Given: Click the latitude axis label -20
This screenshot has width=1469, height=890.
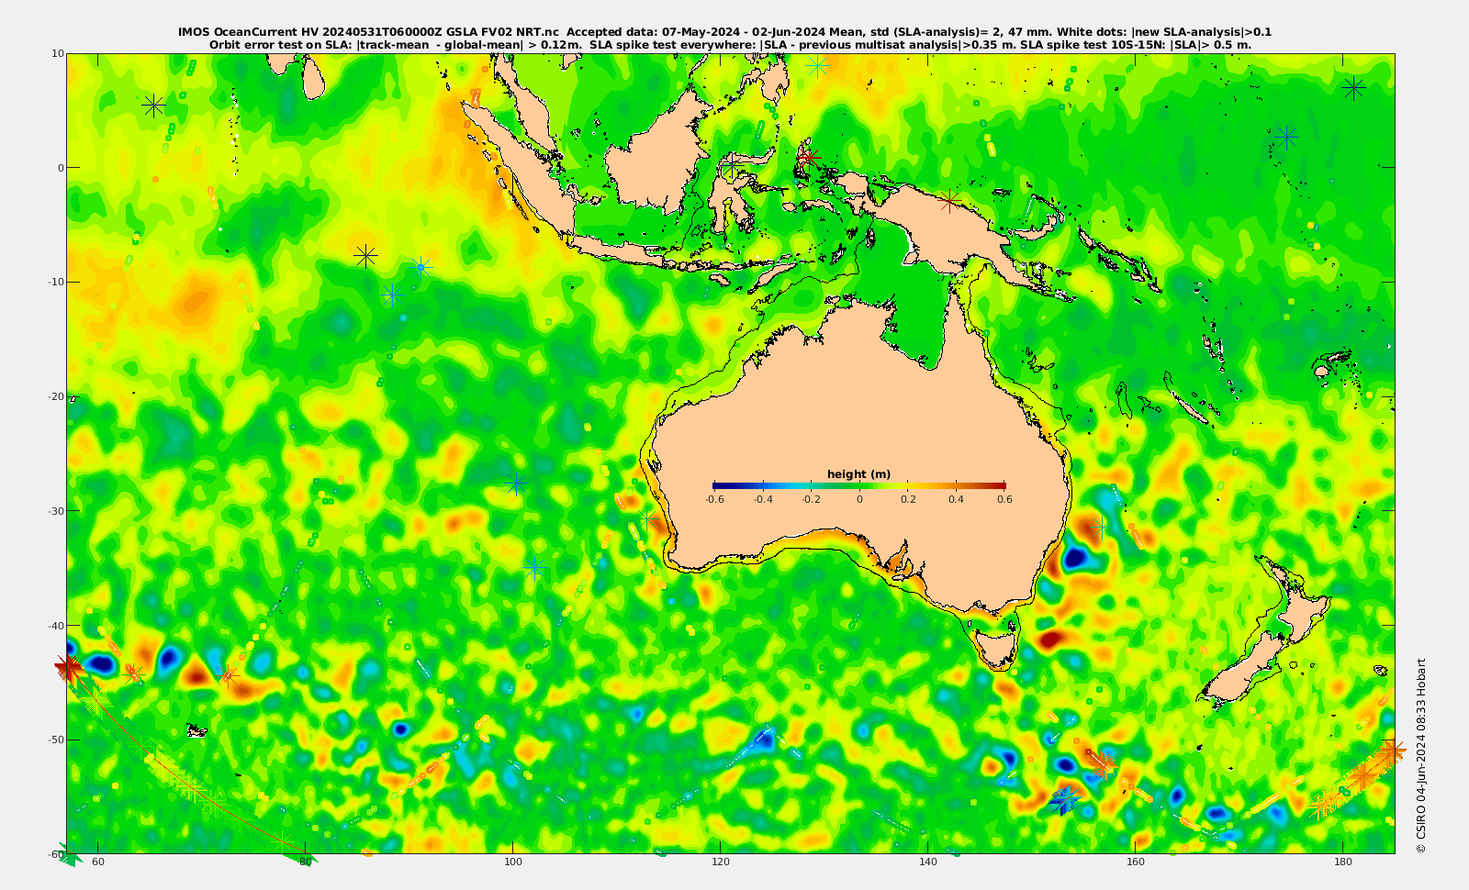Looking at the screenshot, I should 56,396.
